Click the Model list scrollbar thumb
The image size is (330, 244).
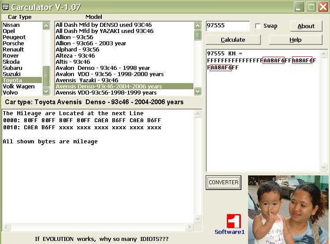pyautogui.click(x=197, y=35)
